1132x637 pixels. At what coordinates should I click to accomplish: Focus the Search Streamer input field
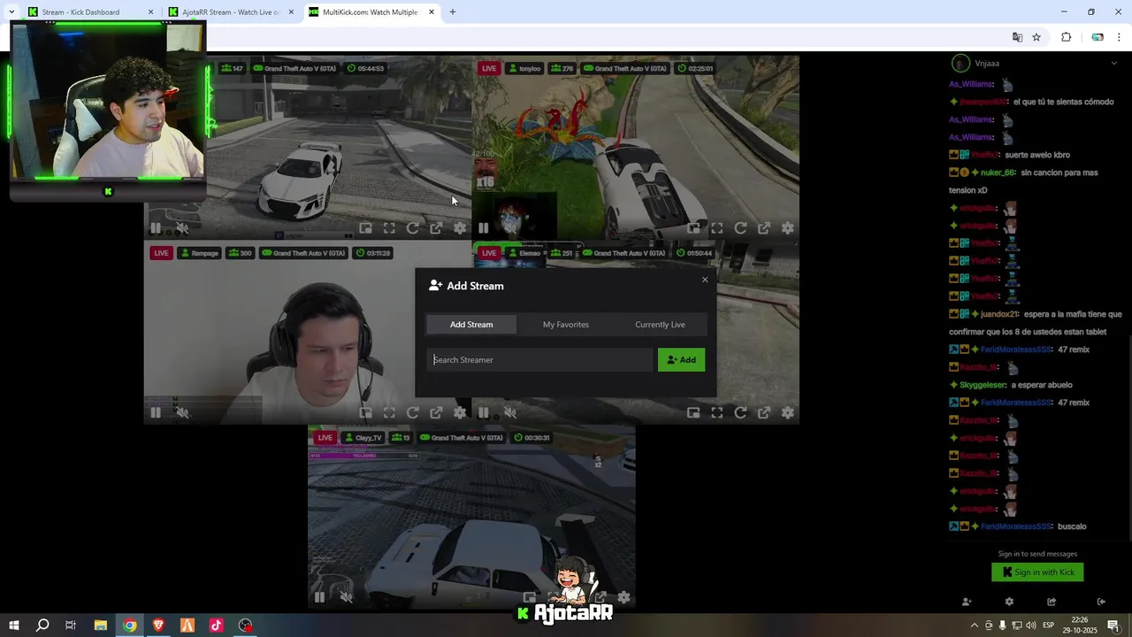[x=539, y=360]
